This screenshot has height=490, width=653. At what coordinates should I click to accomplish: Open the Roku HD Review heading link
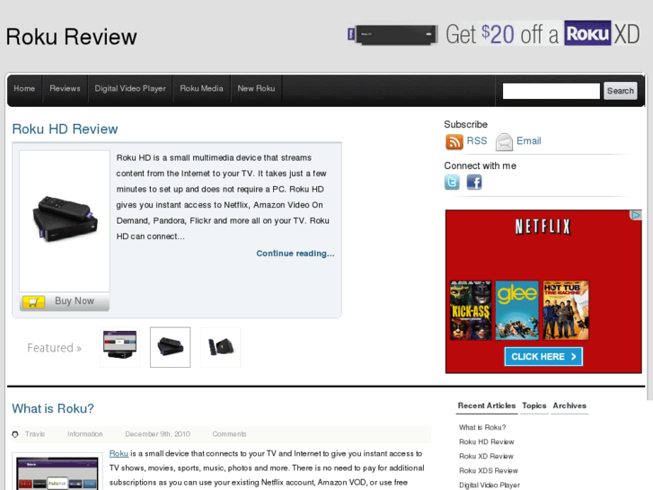pos(65,129)
